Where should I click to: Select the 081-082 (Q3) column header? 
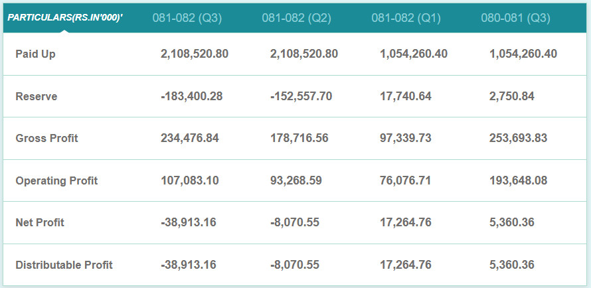pos(187,18)
